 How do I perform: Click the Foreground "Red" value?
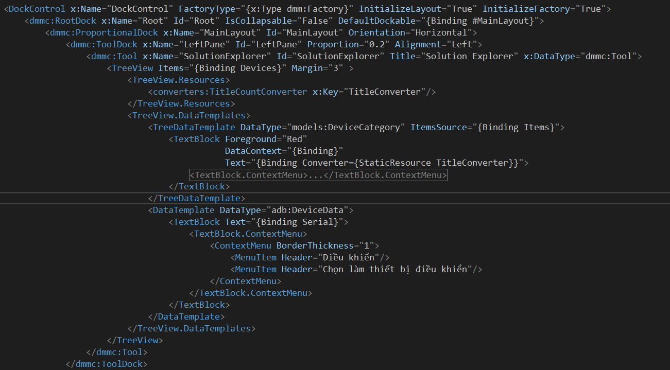pyautogui.click(x=294, y=139)
